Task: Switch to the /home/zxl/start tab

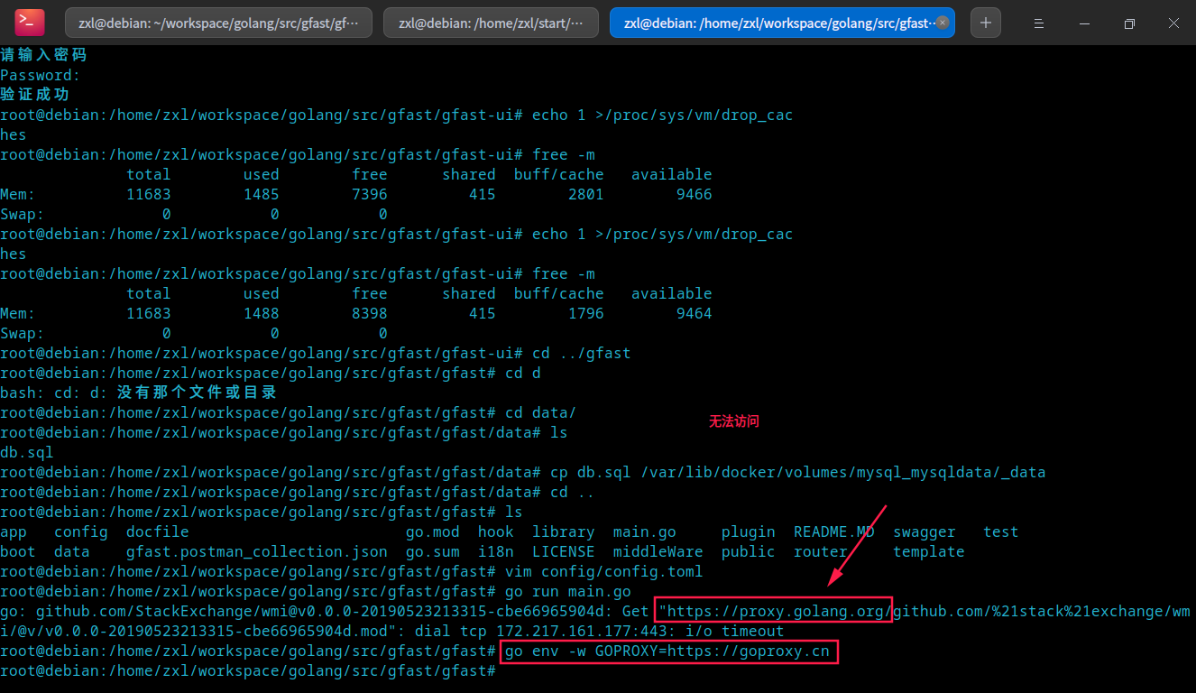Action: [491, 23]
